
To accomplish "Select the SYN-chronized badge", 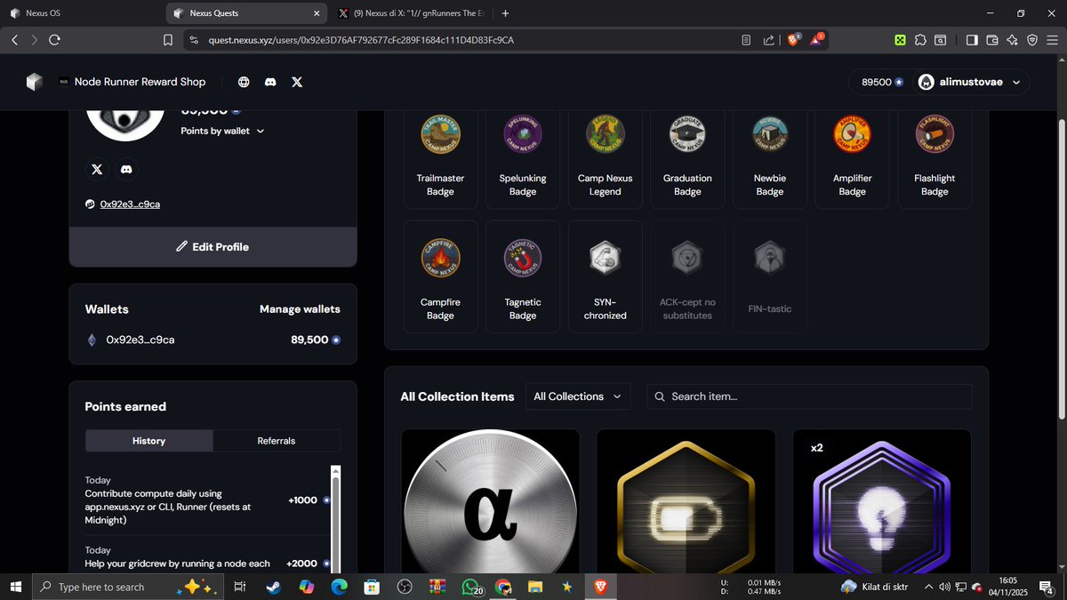I will click(606, 276).
